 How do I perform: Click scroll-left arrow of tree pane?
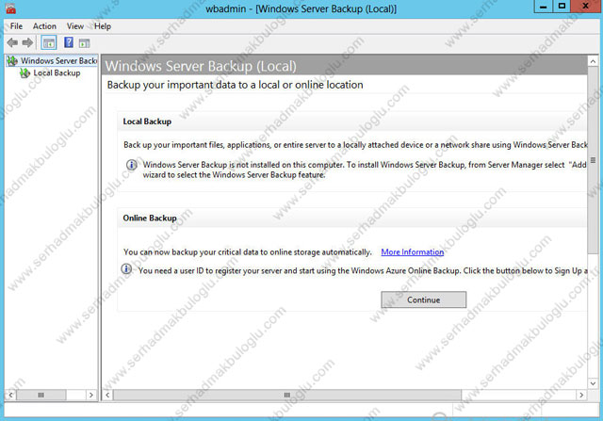[10, 395]
